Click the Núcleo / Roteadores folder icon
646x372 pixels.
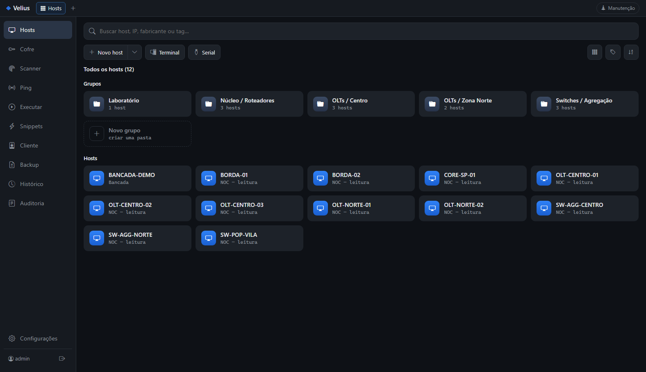(209, 104)
